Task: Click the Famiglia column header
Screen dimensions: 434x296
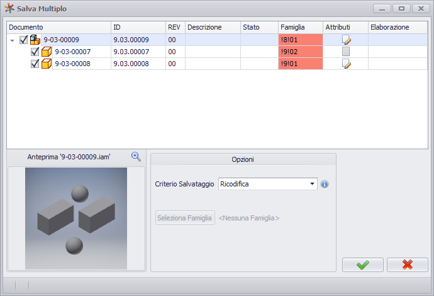Action: point(300,28)
